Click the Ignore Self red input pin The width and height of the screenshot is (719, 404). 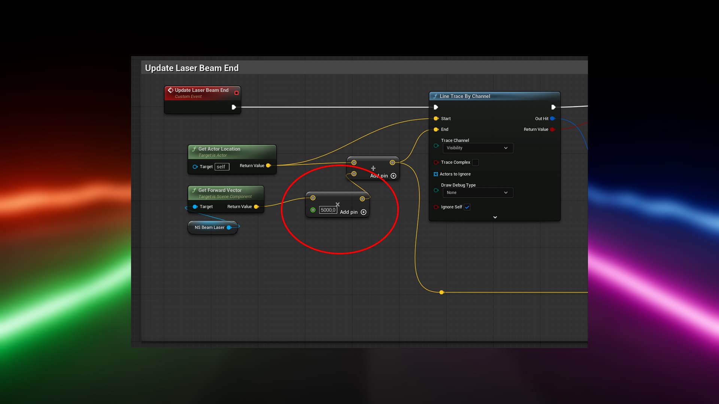coord(436,207)
